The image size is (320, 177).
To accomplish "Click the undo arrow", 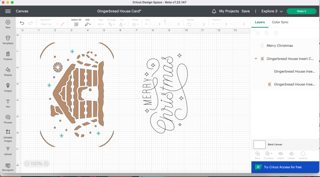I will (22, 23).
